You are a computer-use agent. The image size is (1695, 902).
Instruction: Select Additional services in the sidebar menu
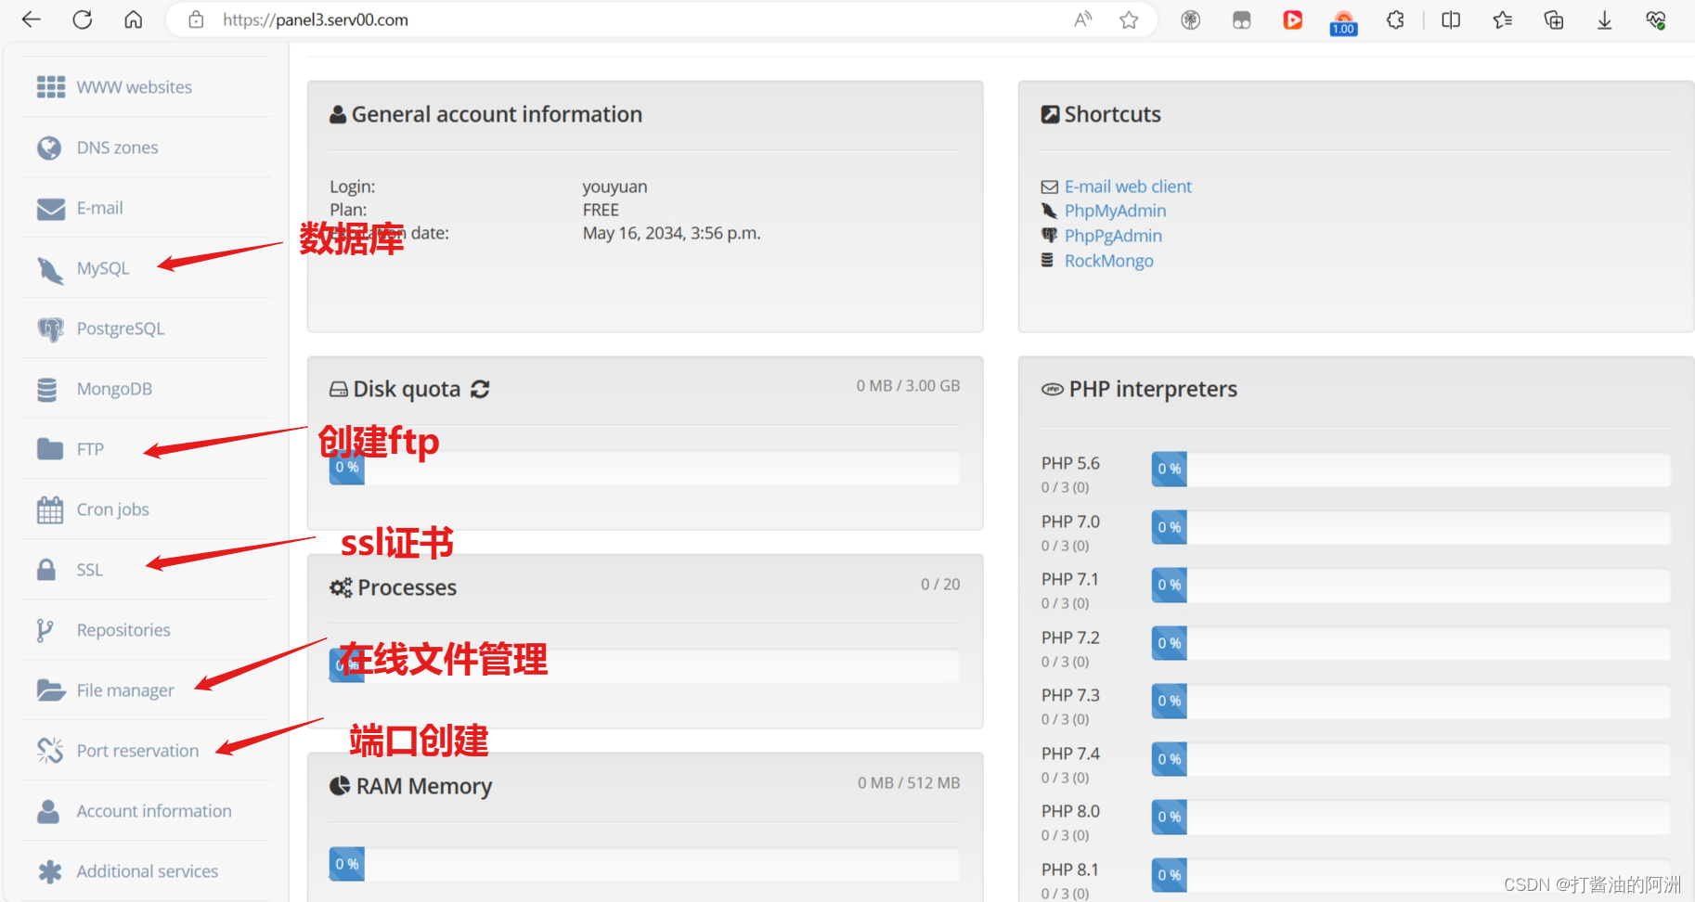147,870
